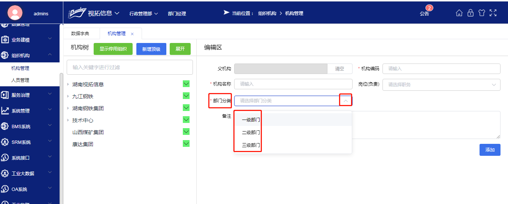Switch to the 数据字典 tab
508x204 pixels.
click(x=80, y=34)
